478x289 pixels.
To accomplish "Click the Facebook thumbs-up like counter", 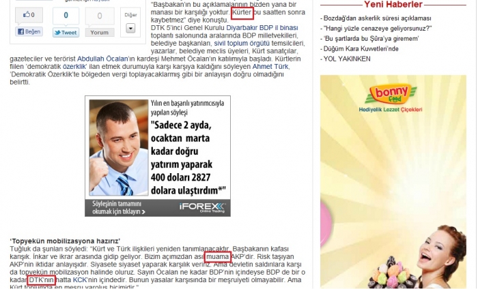I will point(29,14).
